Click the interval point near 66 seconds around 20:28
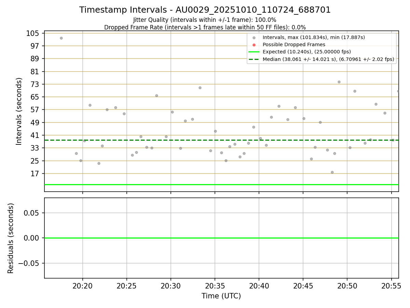 point(156,95)
